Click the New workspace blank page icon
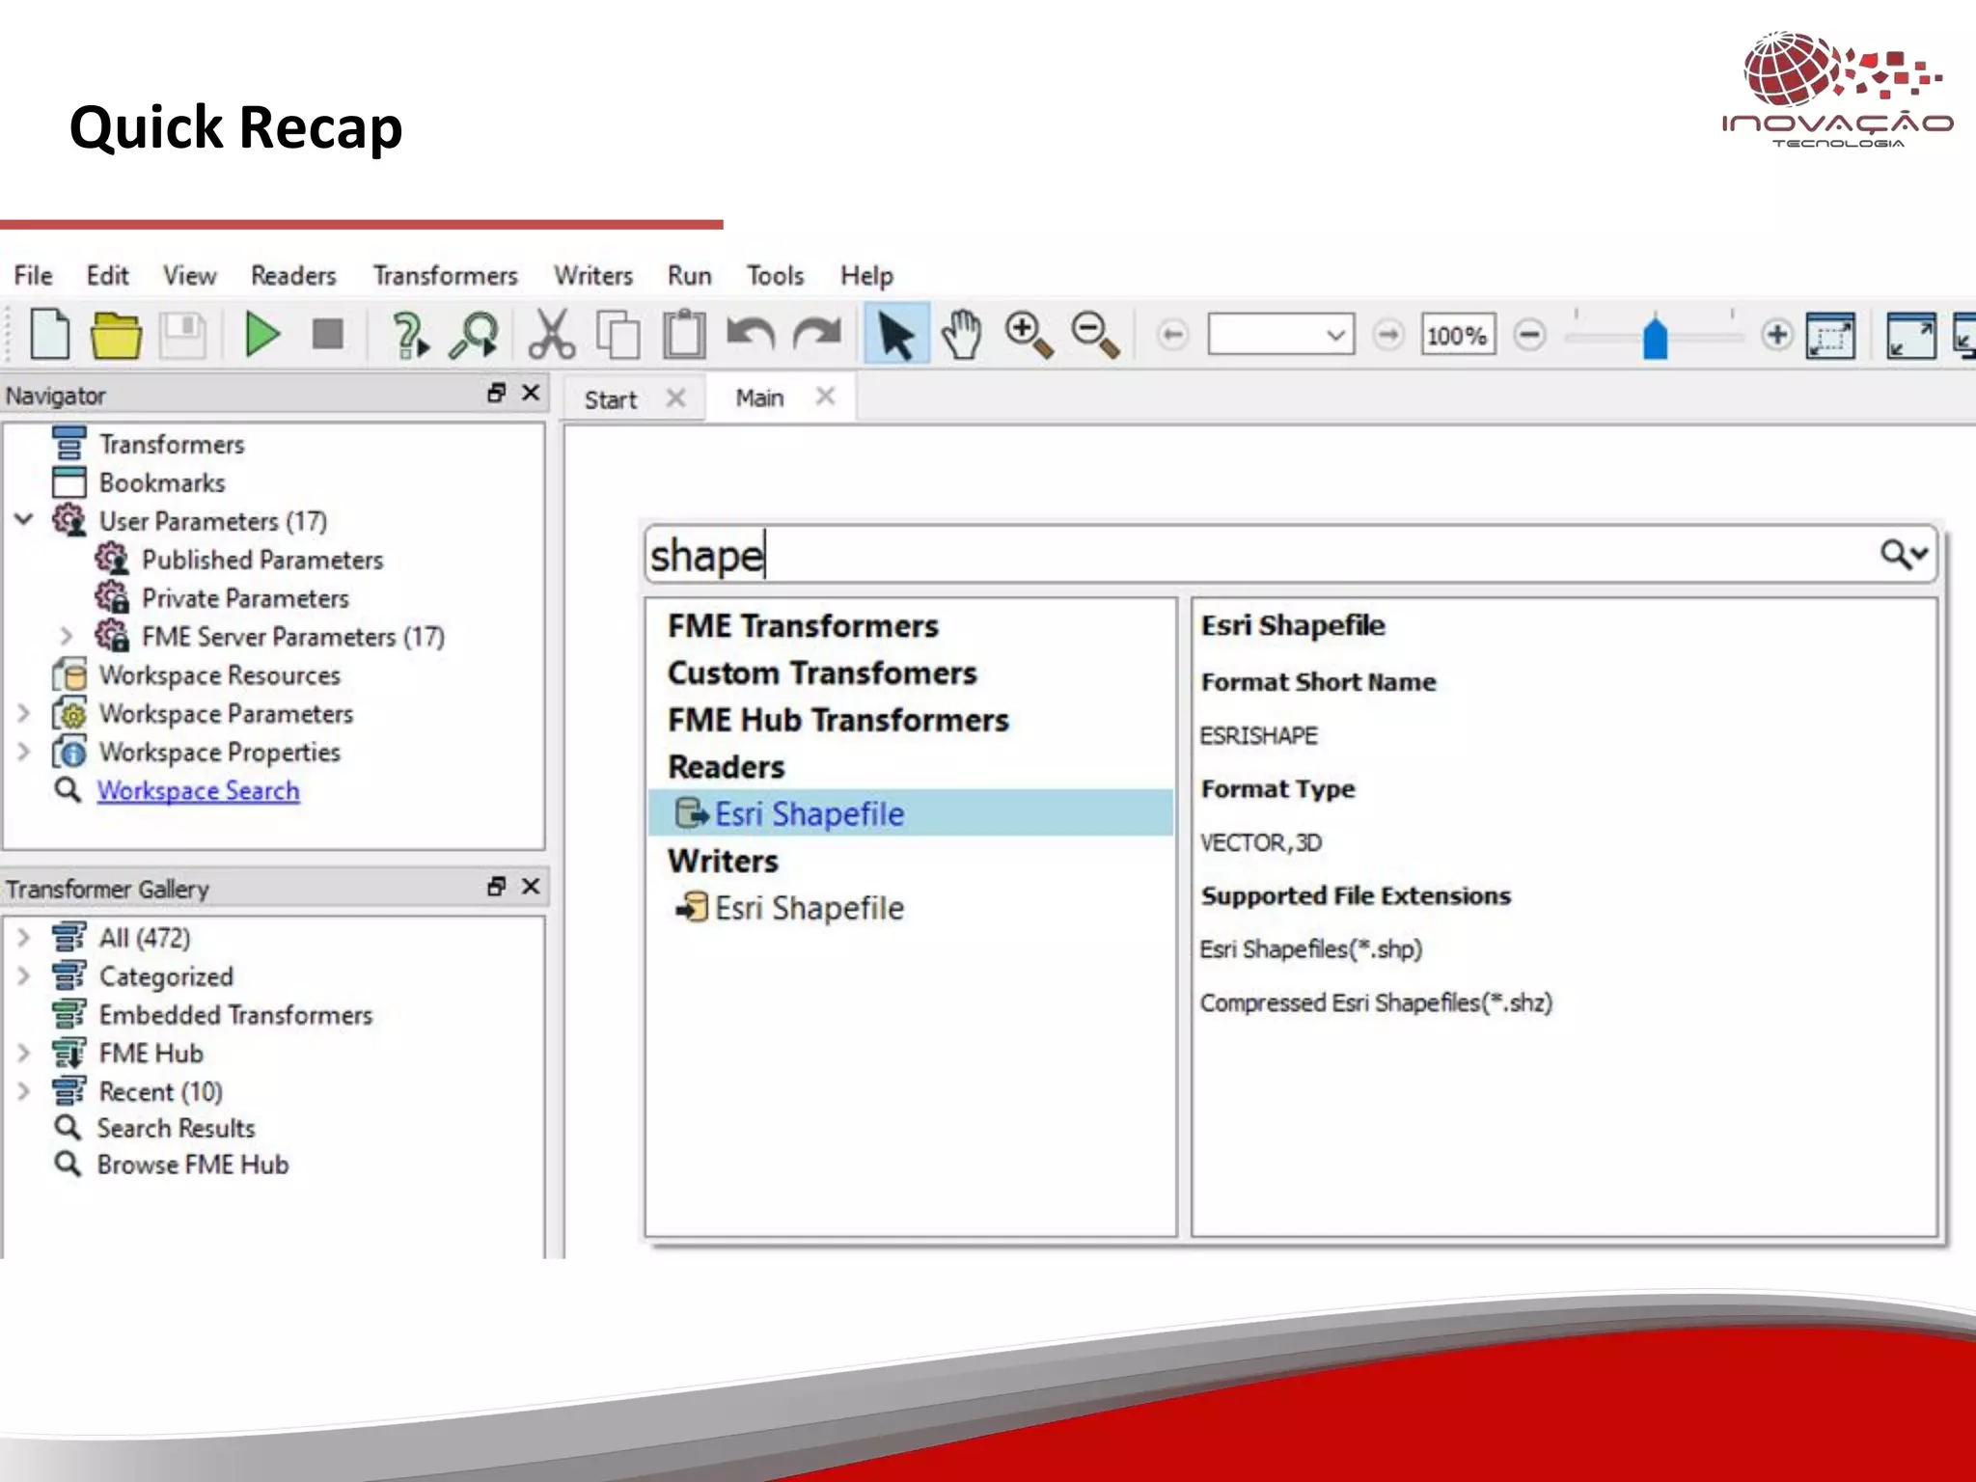The image size is (1976, 1482). 50,336
